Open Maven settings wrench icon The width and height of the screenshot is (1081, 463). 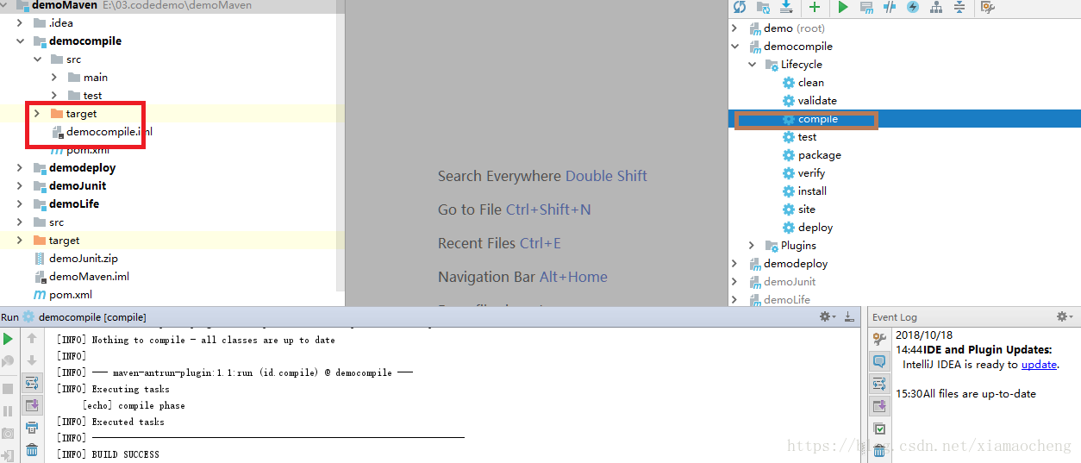coord(988,7)
